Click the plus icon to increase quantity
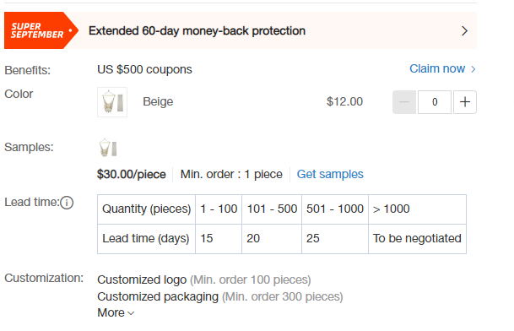The width and height of the screenshot is (514, 331). point(465,102)
